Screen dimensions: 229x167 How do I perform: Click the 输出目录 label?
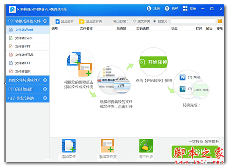[x=121, y=21]
